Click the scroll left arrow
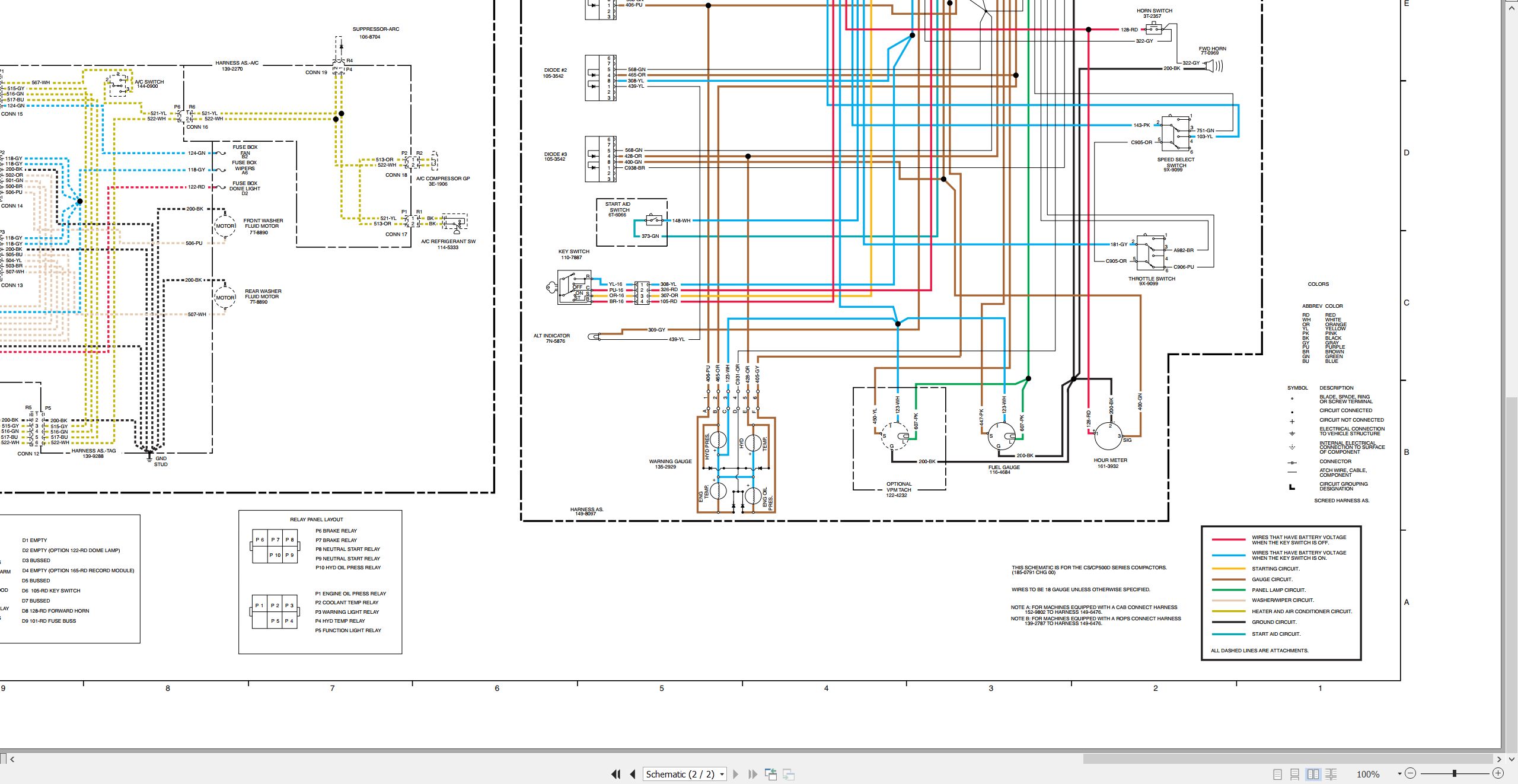Image resolution: width=1518 pixels, height=784 pixels. tap(12, 758)
